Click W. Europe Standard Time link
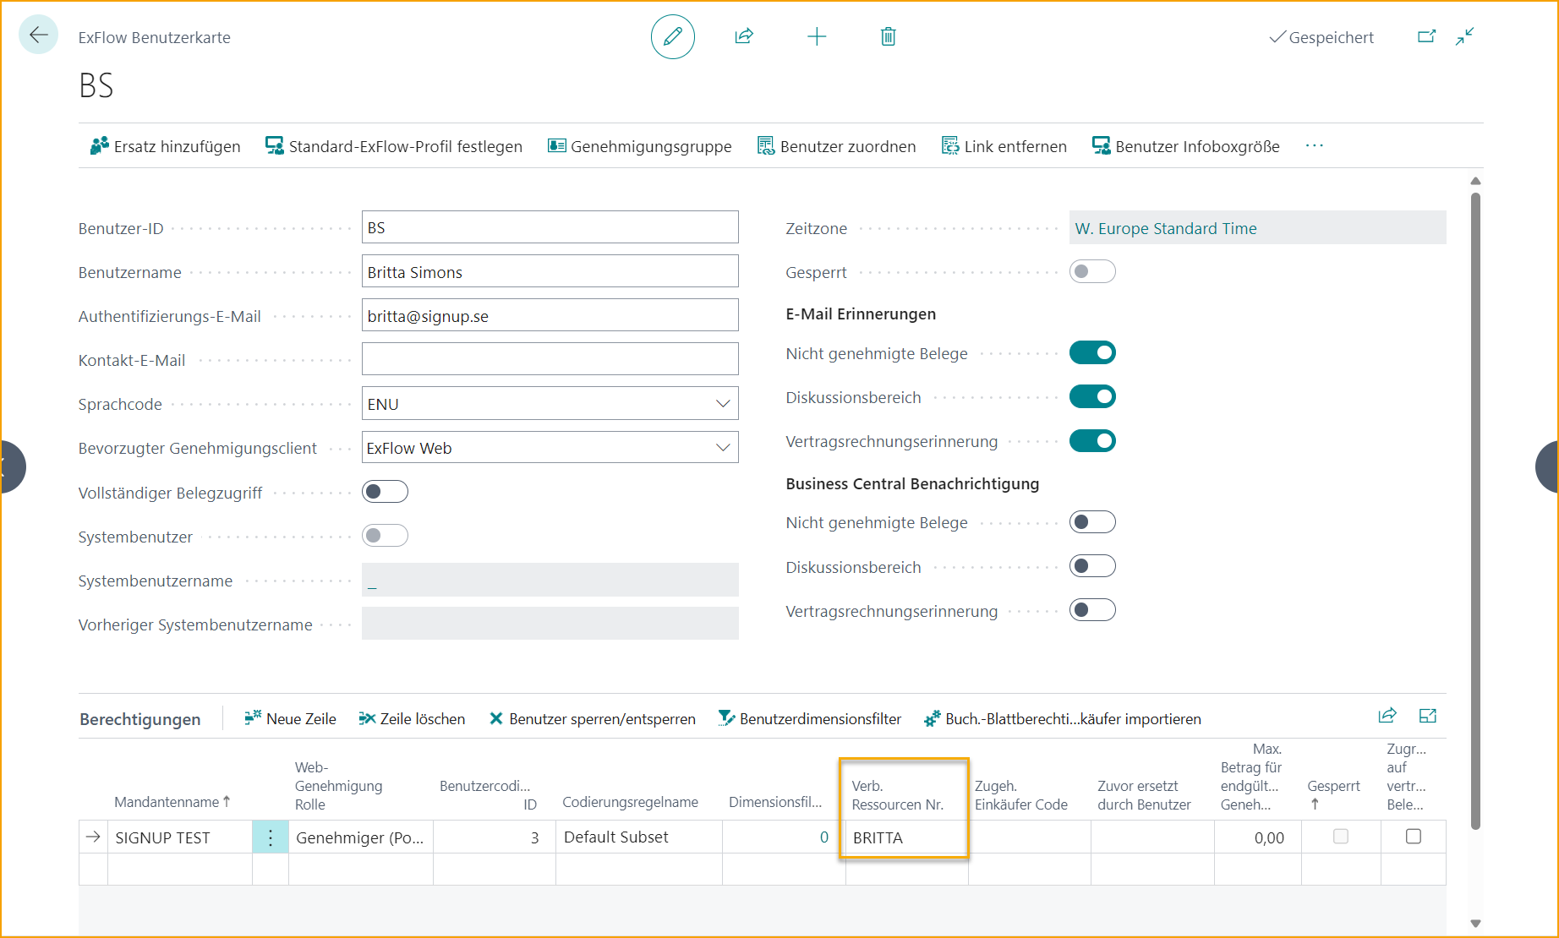Viewport: 1559px width, 938px height. (x=1166, y=228)
